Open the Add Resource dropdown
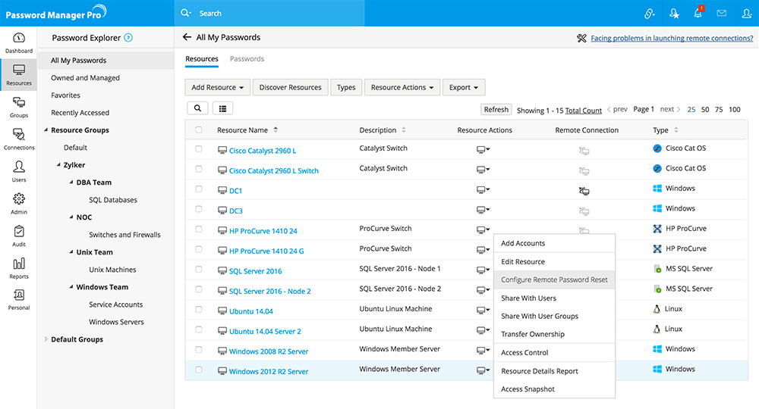The image size is (759, 409). [x=218, y=87]
